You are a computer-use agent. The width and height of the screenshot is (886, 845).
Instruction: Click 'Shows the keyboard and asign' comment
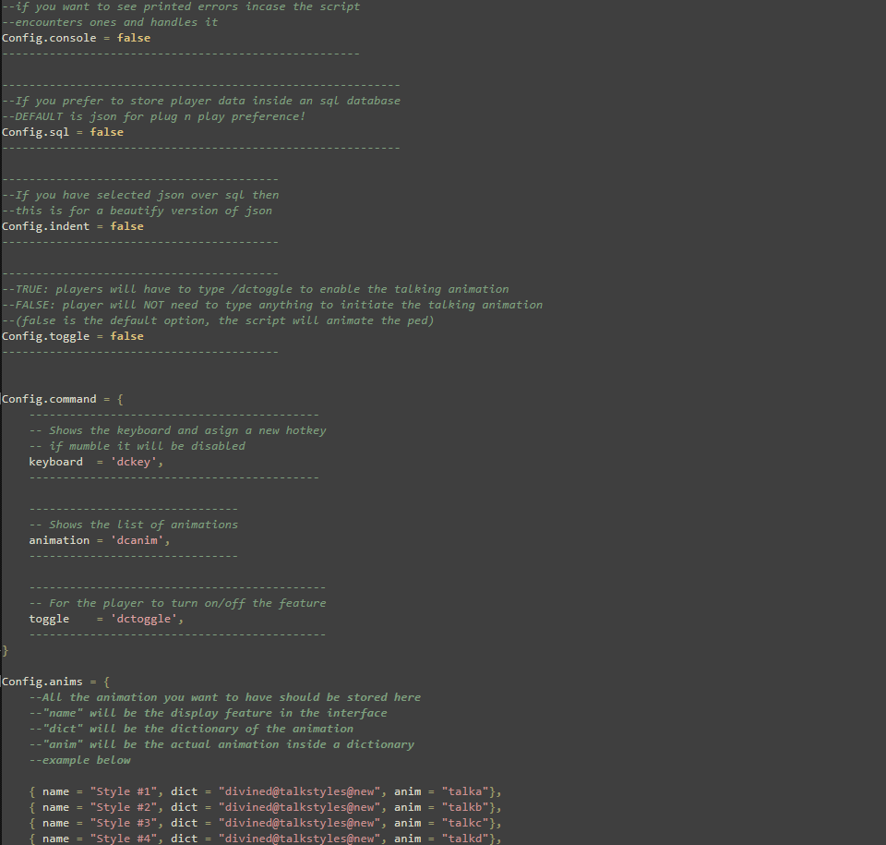pos(177,430)
